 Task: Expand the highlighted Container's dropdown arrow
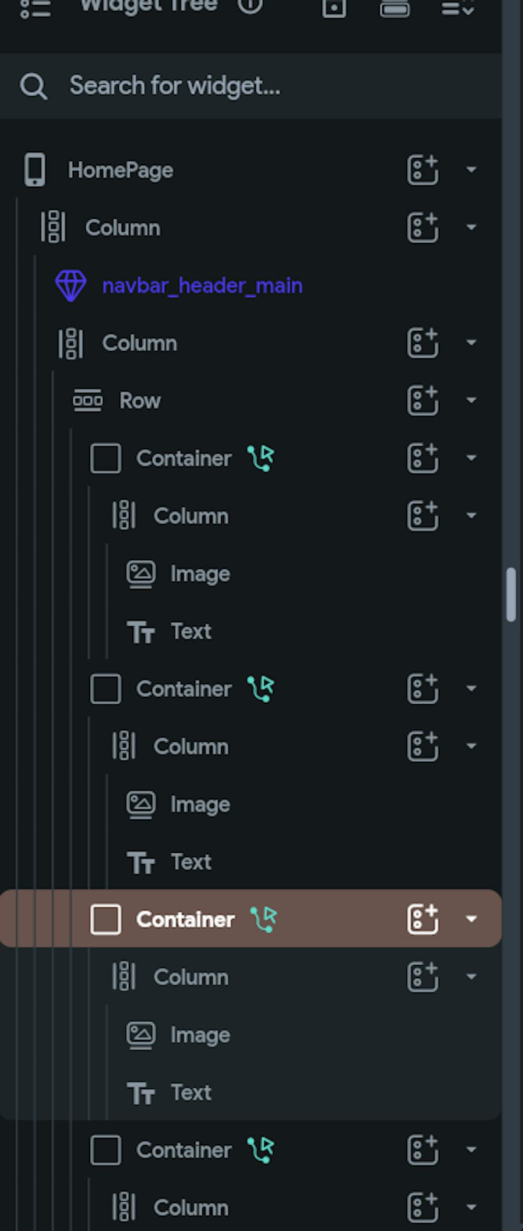point(471,919)
